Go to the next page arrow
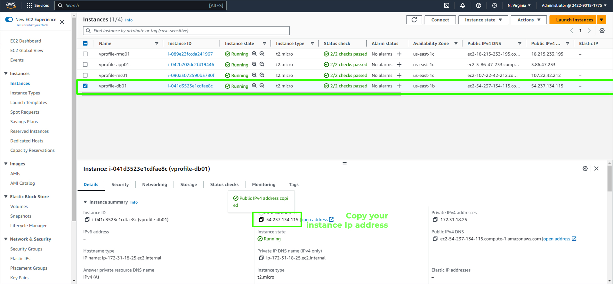 coord(589,31)
